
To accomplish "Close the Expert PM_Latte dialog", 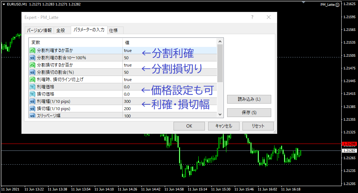I will point(269,17).
